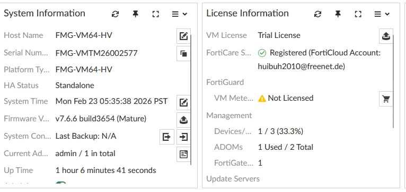Click the System Information title
This screenshot has height=192, width=406.
pyautogui.click(x=45, y=13)
